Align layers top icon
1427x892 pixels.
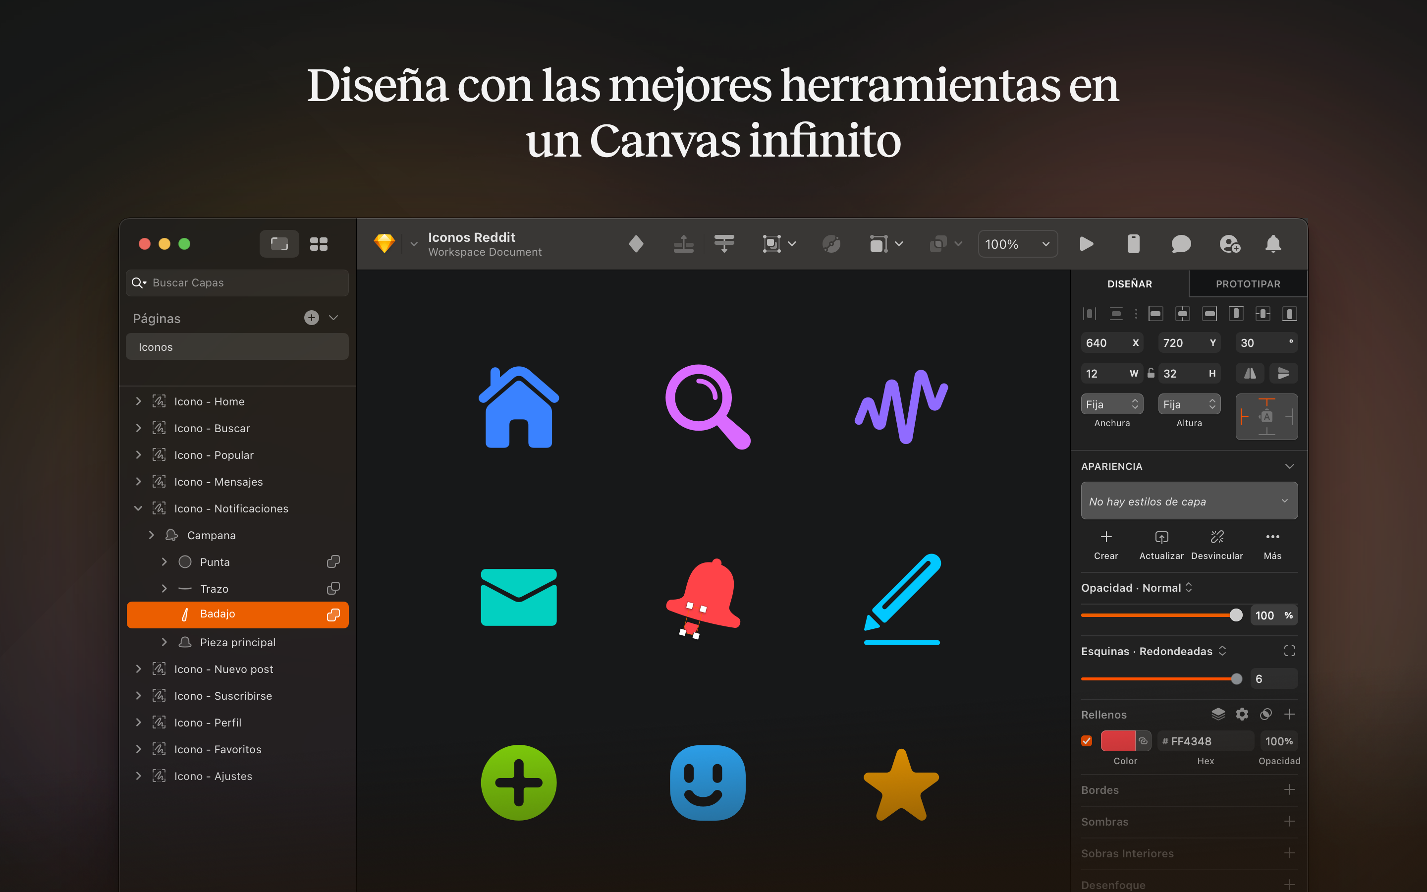click(x=1236, y=314)
